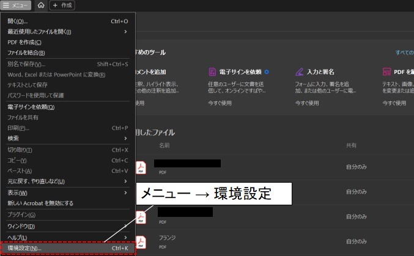
Task: Select 環境設定 menu entry
Action: point(24,249)
